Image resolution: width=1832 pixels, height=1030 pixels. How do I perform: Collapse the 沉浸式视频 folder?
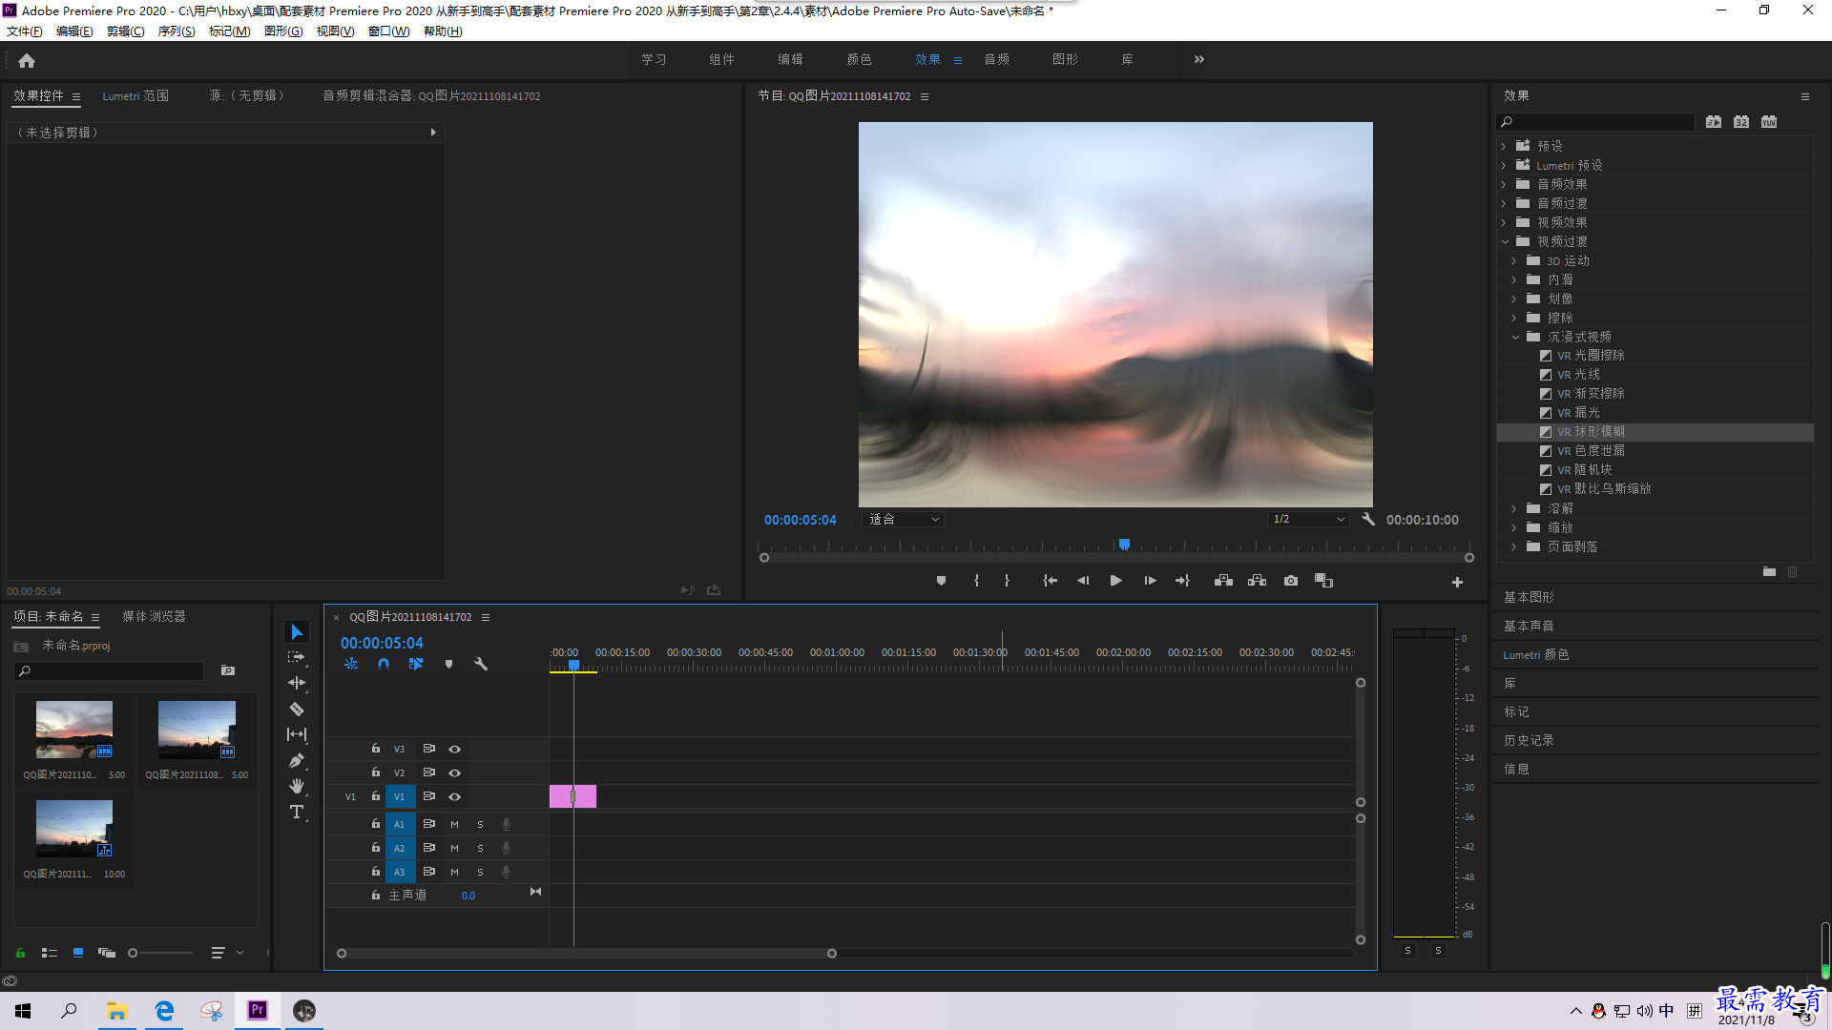[1515, 337]
